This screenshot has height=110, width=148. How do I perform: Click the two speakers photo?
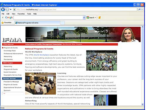tap(106, 100)
